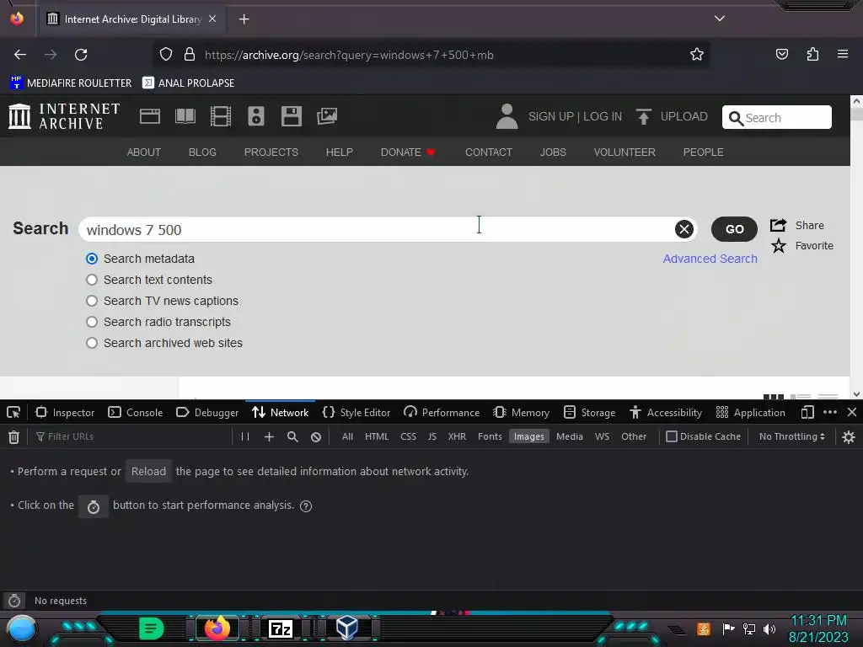Click the GO search button

point(734,229)
